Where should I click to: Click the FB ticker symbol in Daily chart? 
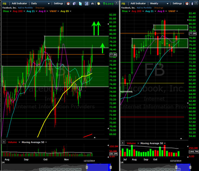point(4,4)
